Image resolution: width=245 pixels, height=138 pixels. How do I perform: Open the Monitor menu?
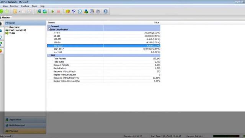point(15,6)
